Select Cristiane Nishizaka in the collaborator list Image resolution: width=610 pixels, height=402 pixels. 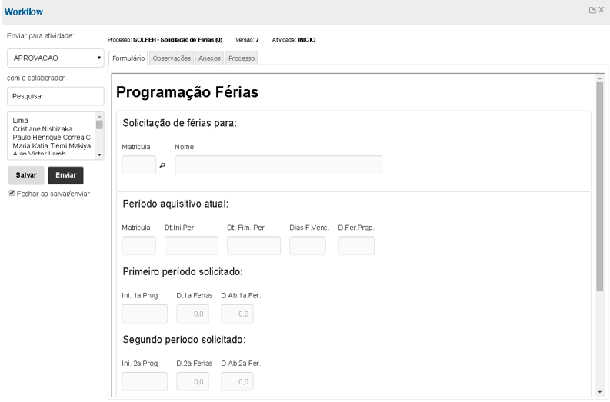click(x=42, y=129)
